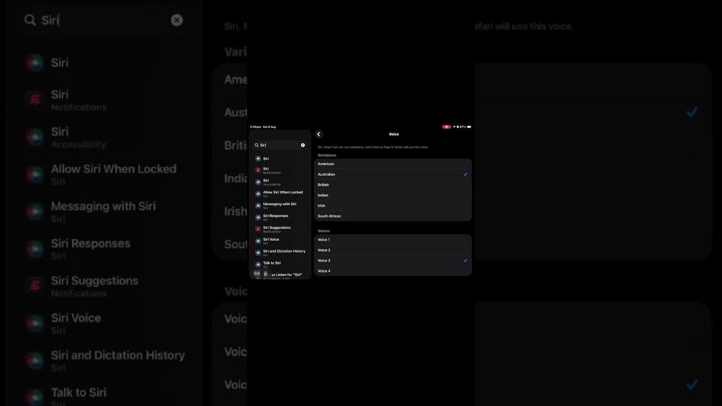
Task: Select the Australian voice variation
Action: click(x=393, y=174)
